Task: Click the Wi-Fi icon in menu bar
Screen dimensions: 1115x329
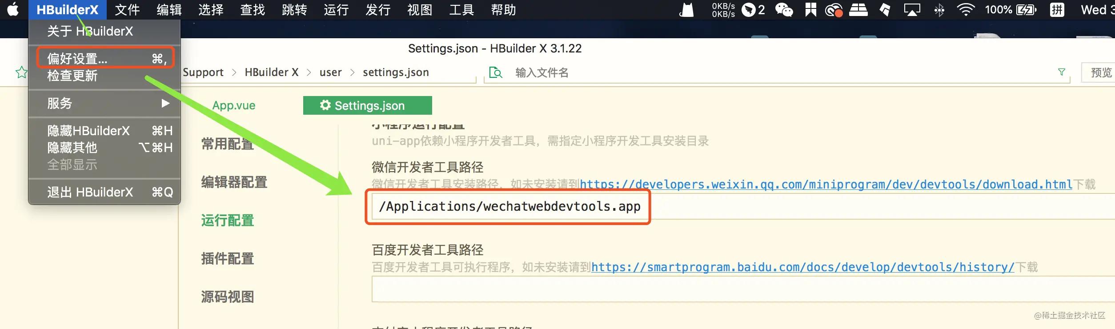Action: click(966, 10)
